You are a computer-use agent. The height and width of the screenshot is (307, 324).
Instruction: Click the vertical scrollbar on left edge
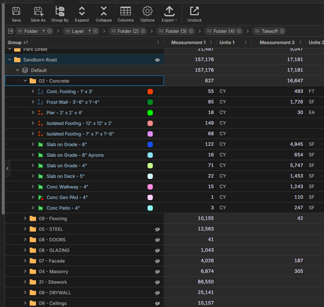coord(3,108)
